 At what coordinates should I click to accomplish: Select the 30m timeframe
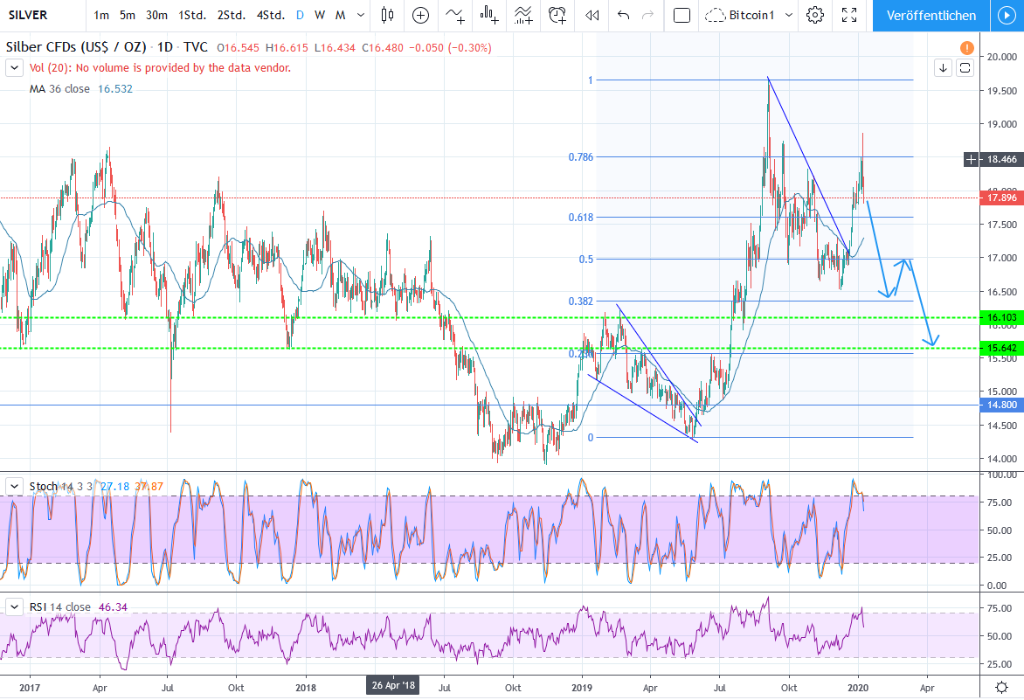pos(157,15)
